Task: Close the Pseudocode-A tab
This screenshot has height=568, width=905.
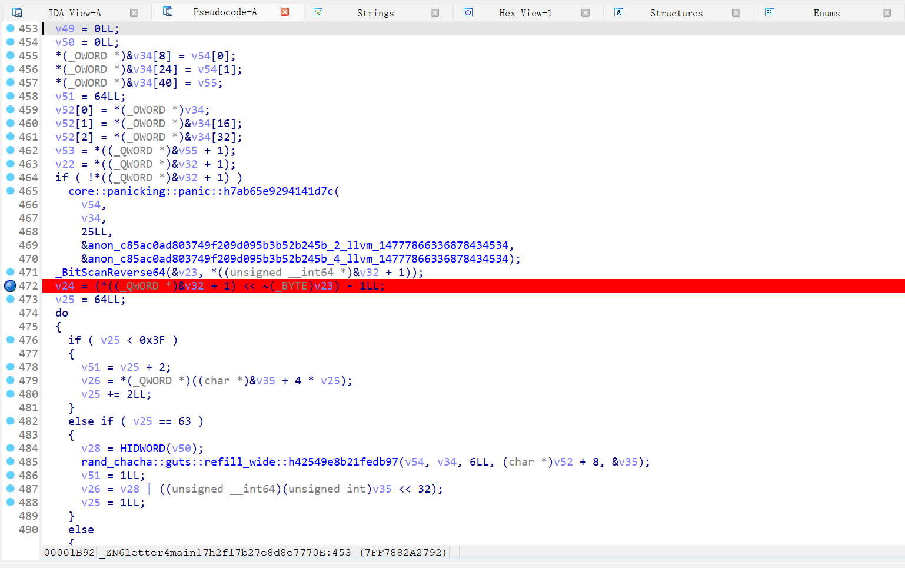Action: pyautogui.click(x=285, y=12)
